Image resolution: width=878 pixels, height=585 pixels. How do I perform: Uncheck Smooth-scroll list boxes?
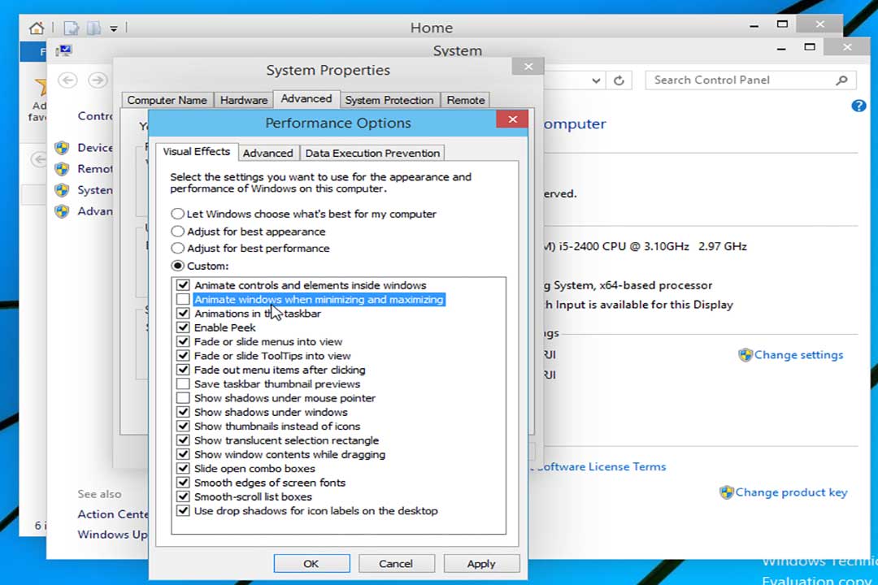(x=183, y=496)
